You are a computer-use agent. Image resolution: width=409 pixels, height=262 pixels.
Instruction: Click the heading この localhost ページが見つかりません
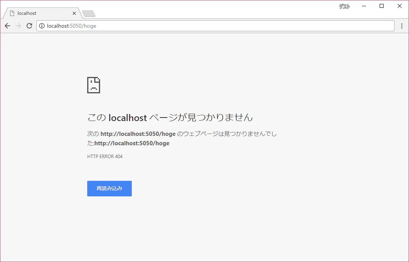(170, 118)
